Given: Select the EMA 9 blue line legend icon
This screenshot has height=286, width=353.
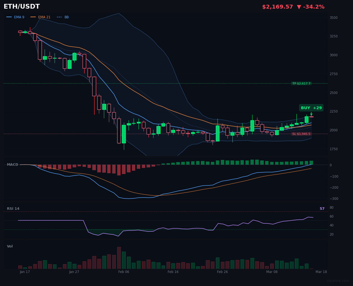Looking at the screenshot, I should [9, 17].
